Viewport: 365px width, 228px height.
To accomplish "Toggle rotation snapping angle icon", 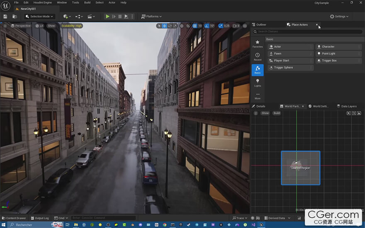I will [x=207, y=26].
